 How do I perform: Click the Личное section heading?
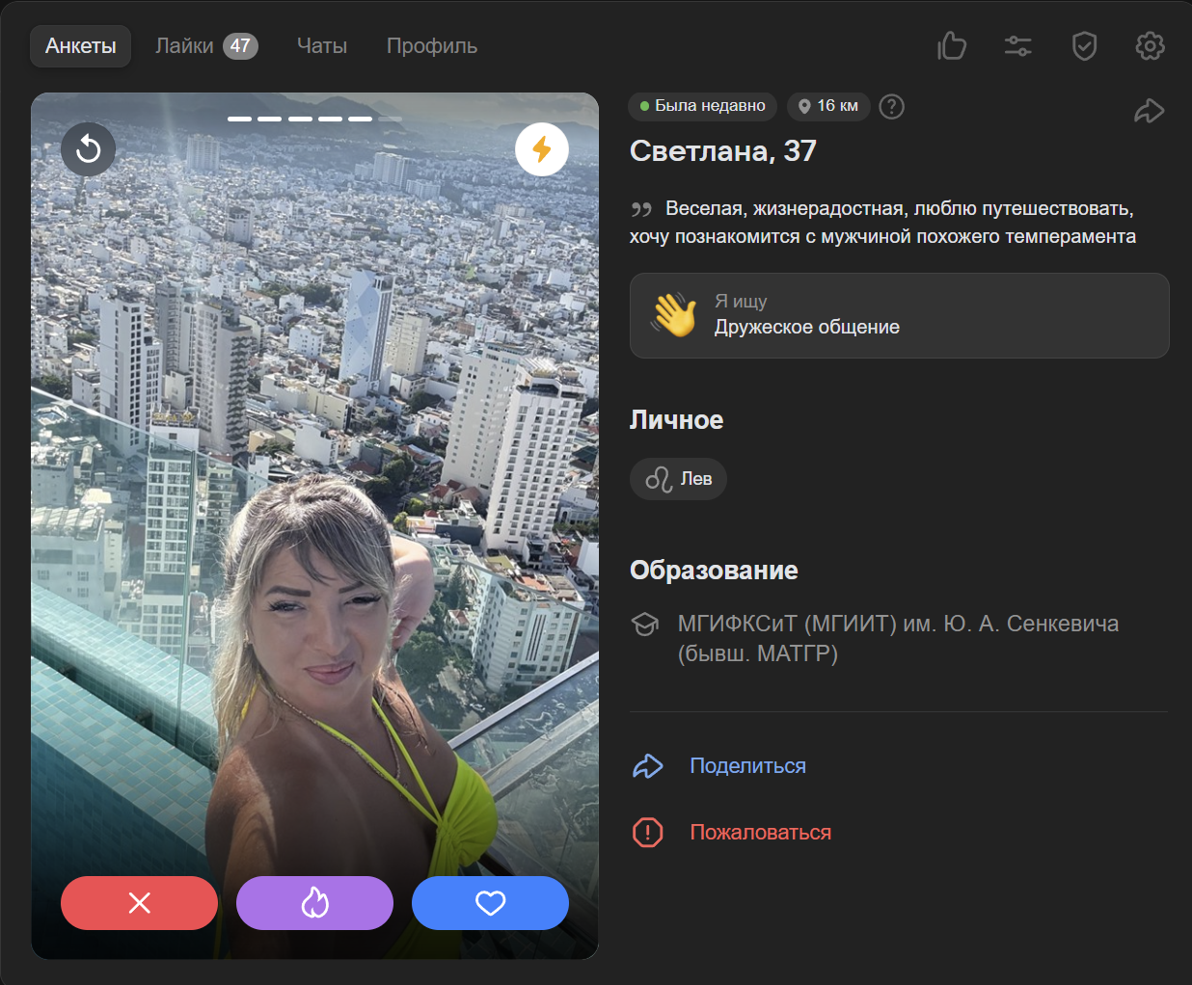coord(676,420)
